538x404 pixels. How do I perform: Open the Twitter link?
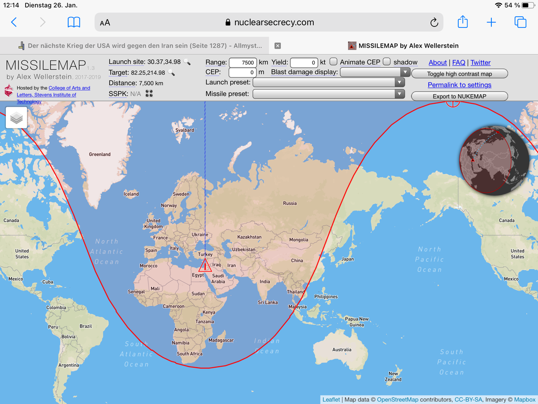pos(481,62)
